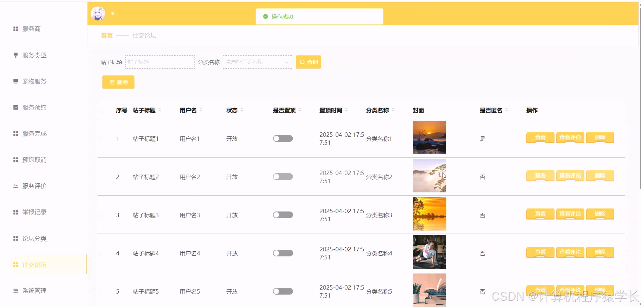This screenshot has height=307, width=641.
Task: Click the 服务预约 chart icon in sidebar
Action: (x=15, y=107)
